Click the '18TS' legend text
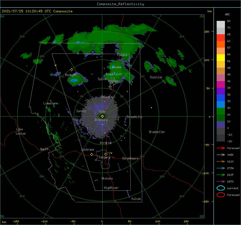The height and width of the screenshot is (225, 241). click(x=230, y=182)
